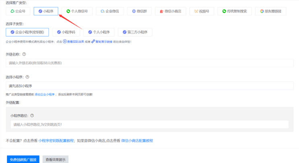Click the 查看效果展示 button
The image size is (299, 163).
pos(56,159)
